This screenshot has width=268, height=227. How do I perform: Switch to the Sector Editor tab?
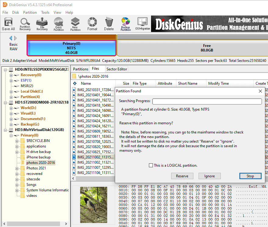(117, 69)
